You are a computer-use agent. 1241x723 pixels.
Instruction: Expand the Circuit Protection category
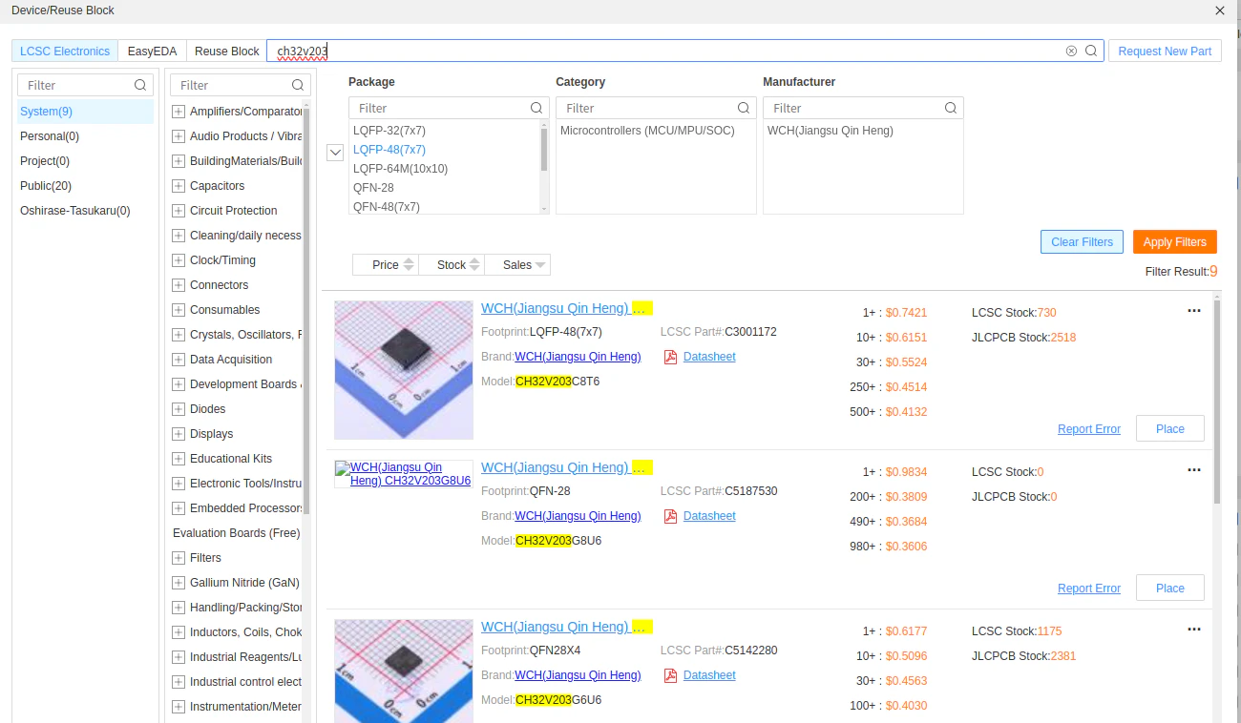coord(179,211)
